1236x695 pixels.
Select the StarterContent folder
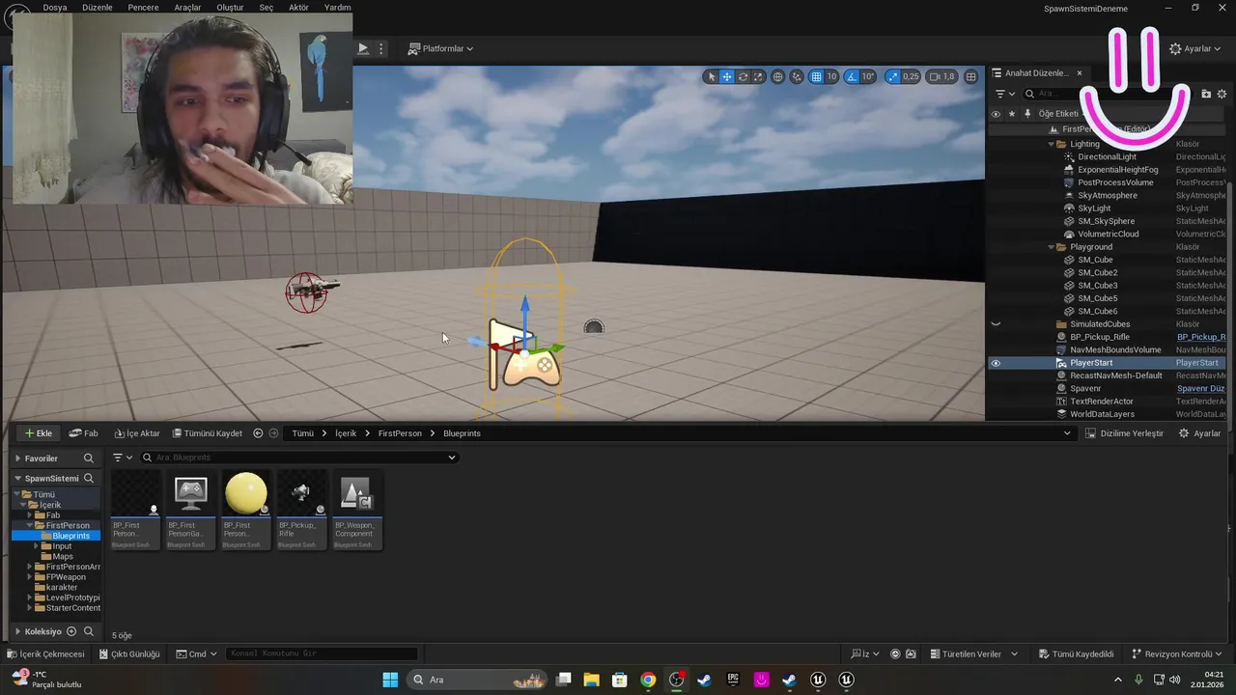(73, 608)
